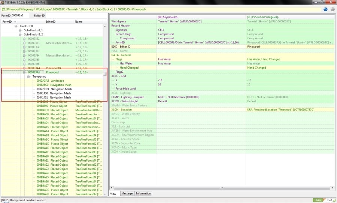Viewport: 337px width, 203px height.
Task: Collapse Sub-Block -3, 2 node
Action: (x=20, y=34)
